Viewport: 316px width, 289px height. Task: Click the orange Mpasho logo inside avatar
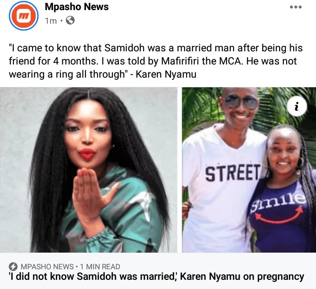24,16
